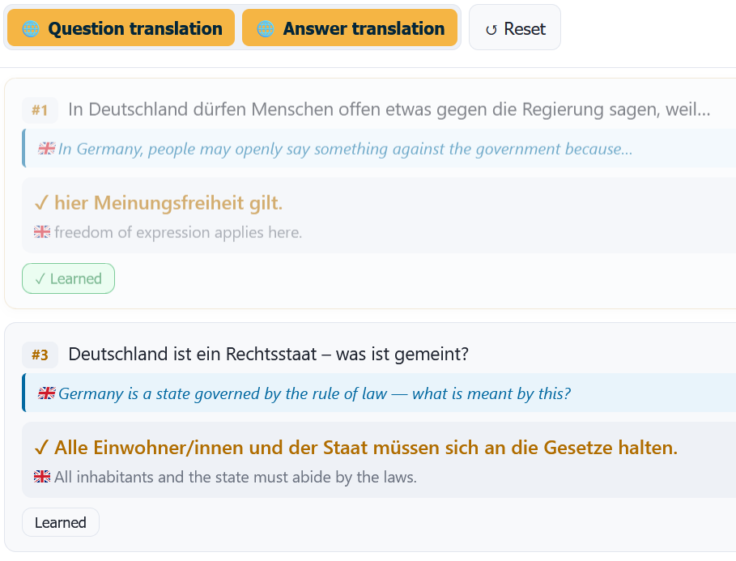Click UK flag beside question #1 translation
The image size is (736, 561).
pos(46,148)
